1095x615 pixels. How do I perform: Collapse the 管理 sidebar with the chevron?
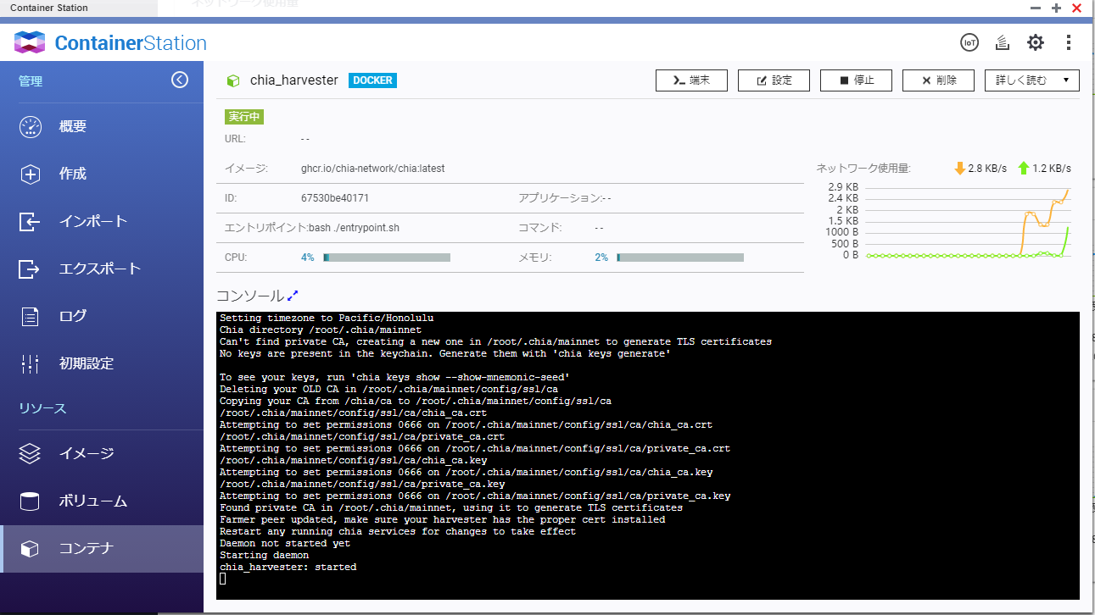pos(179,79)
